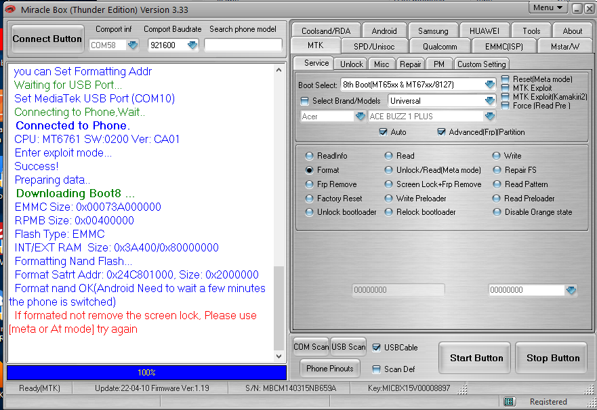Expand the Boot Select dropdown list
This screenshot has width=597, height=410.
point(490,85)
